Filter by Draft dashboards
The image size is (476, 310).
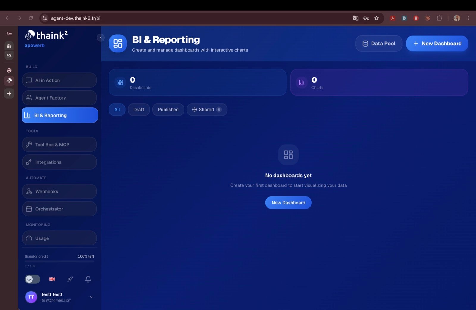click(139, 110)
